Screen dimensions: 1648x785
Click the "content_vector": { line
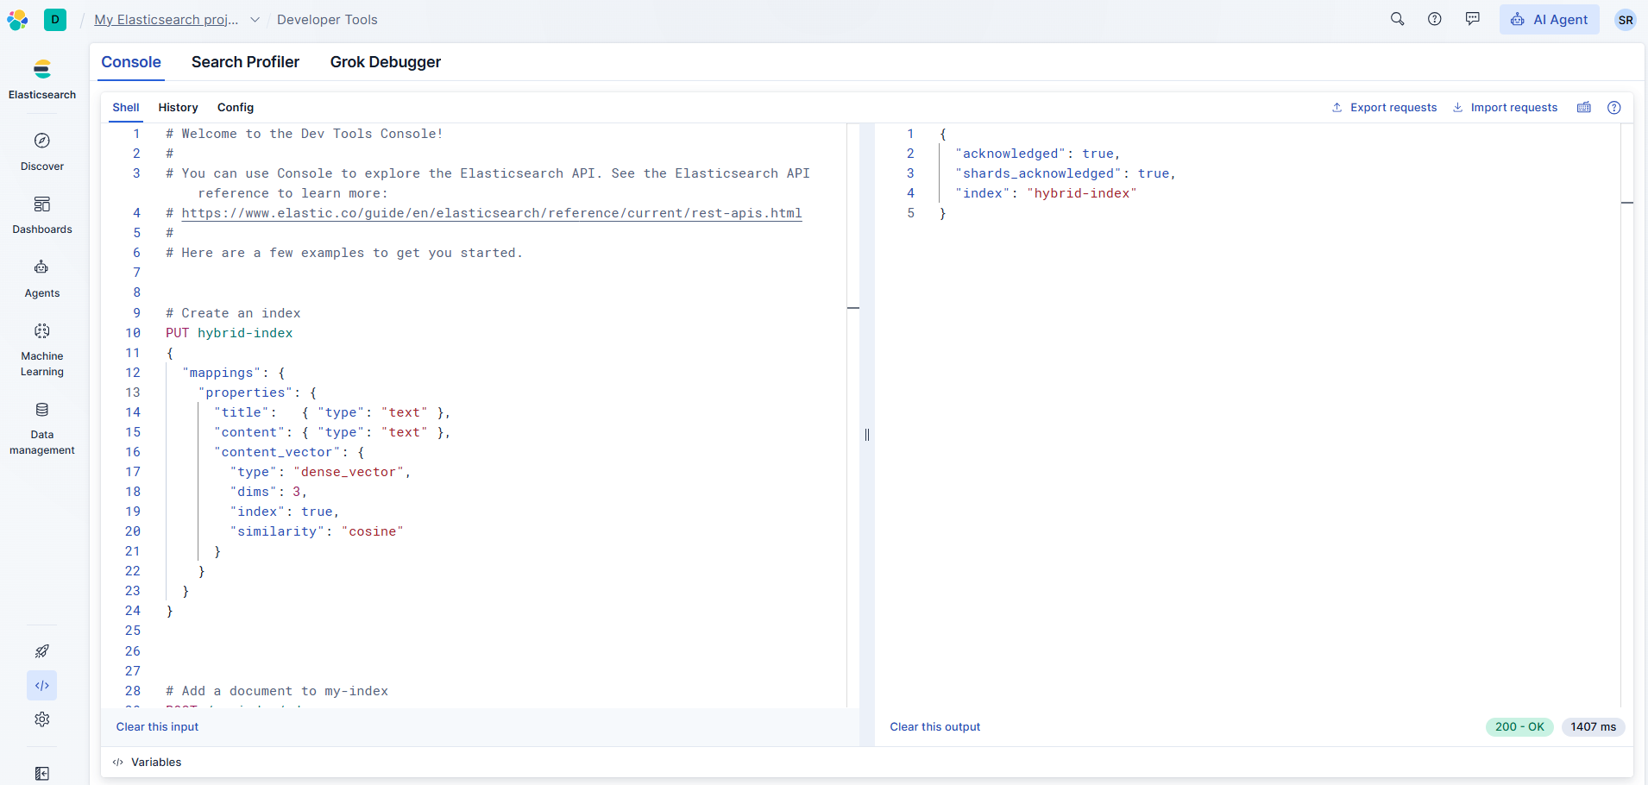click(289, 452)
